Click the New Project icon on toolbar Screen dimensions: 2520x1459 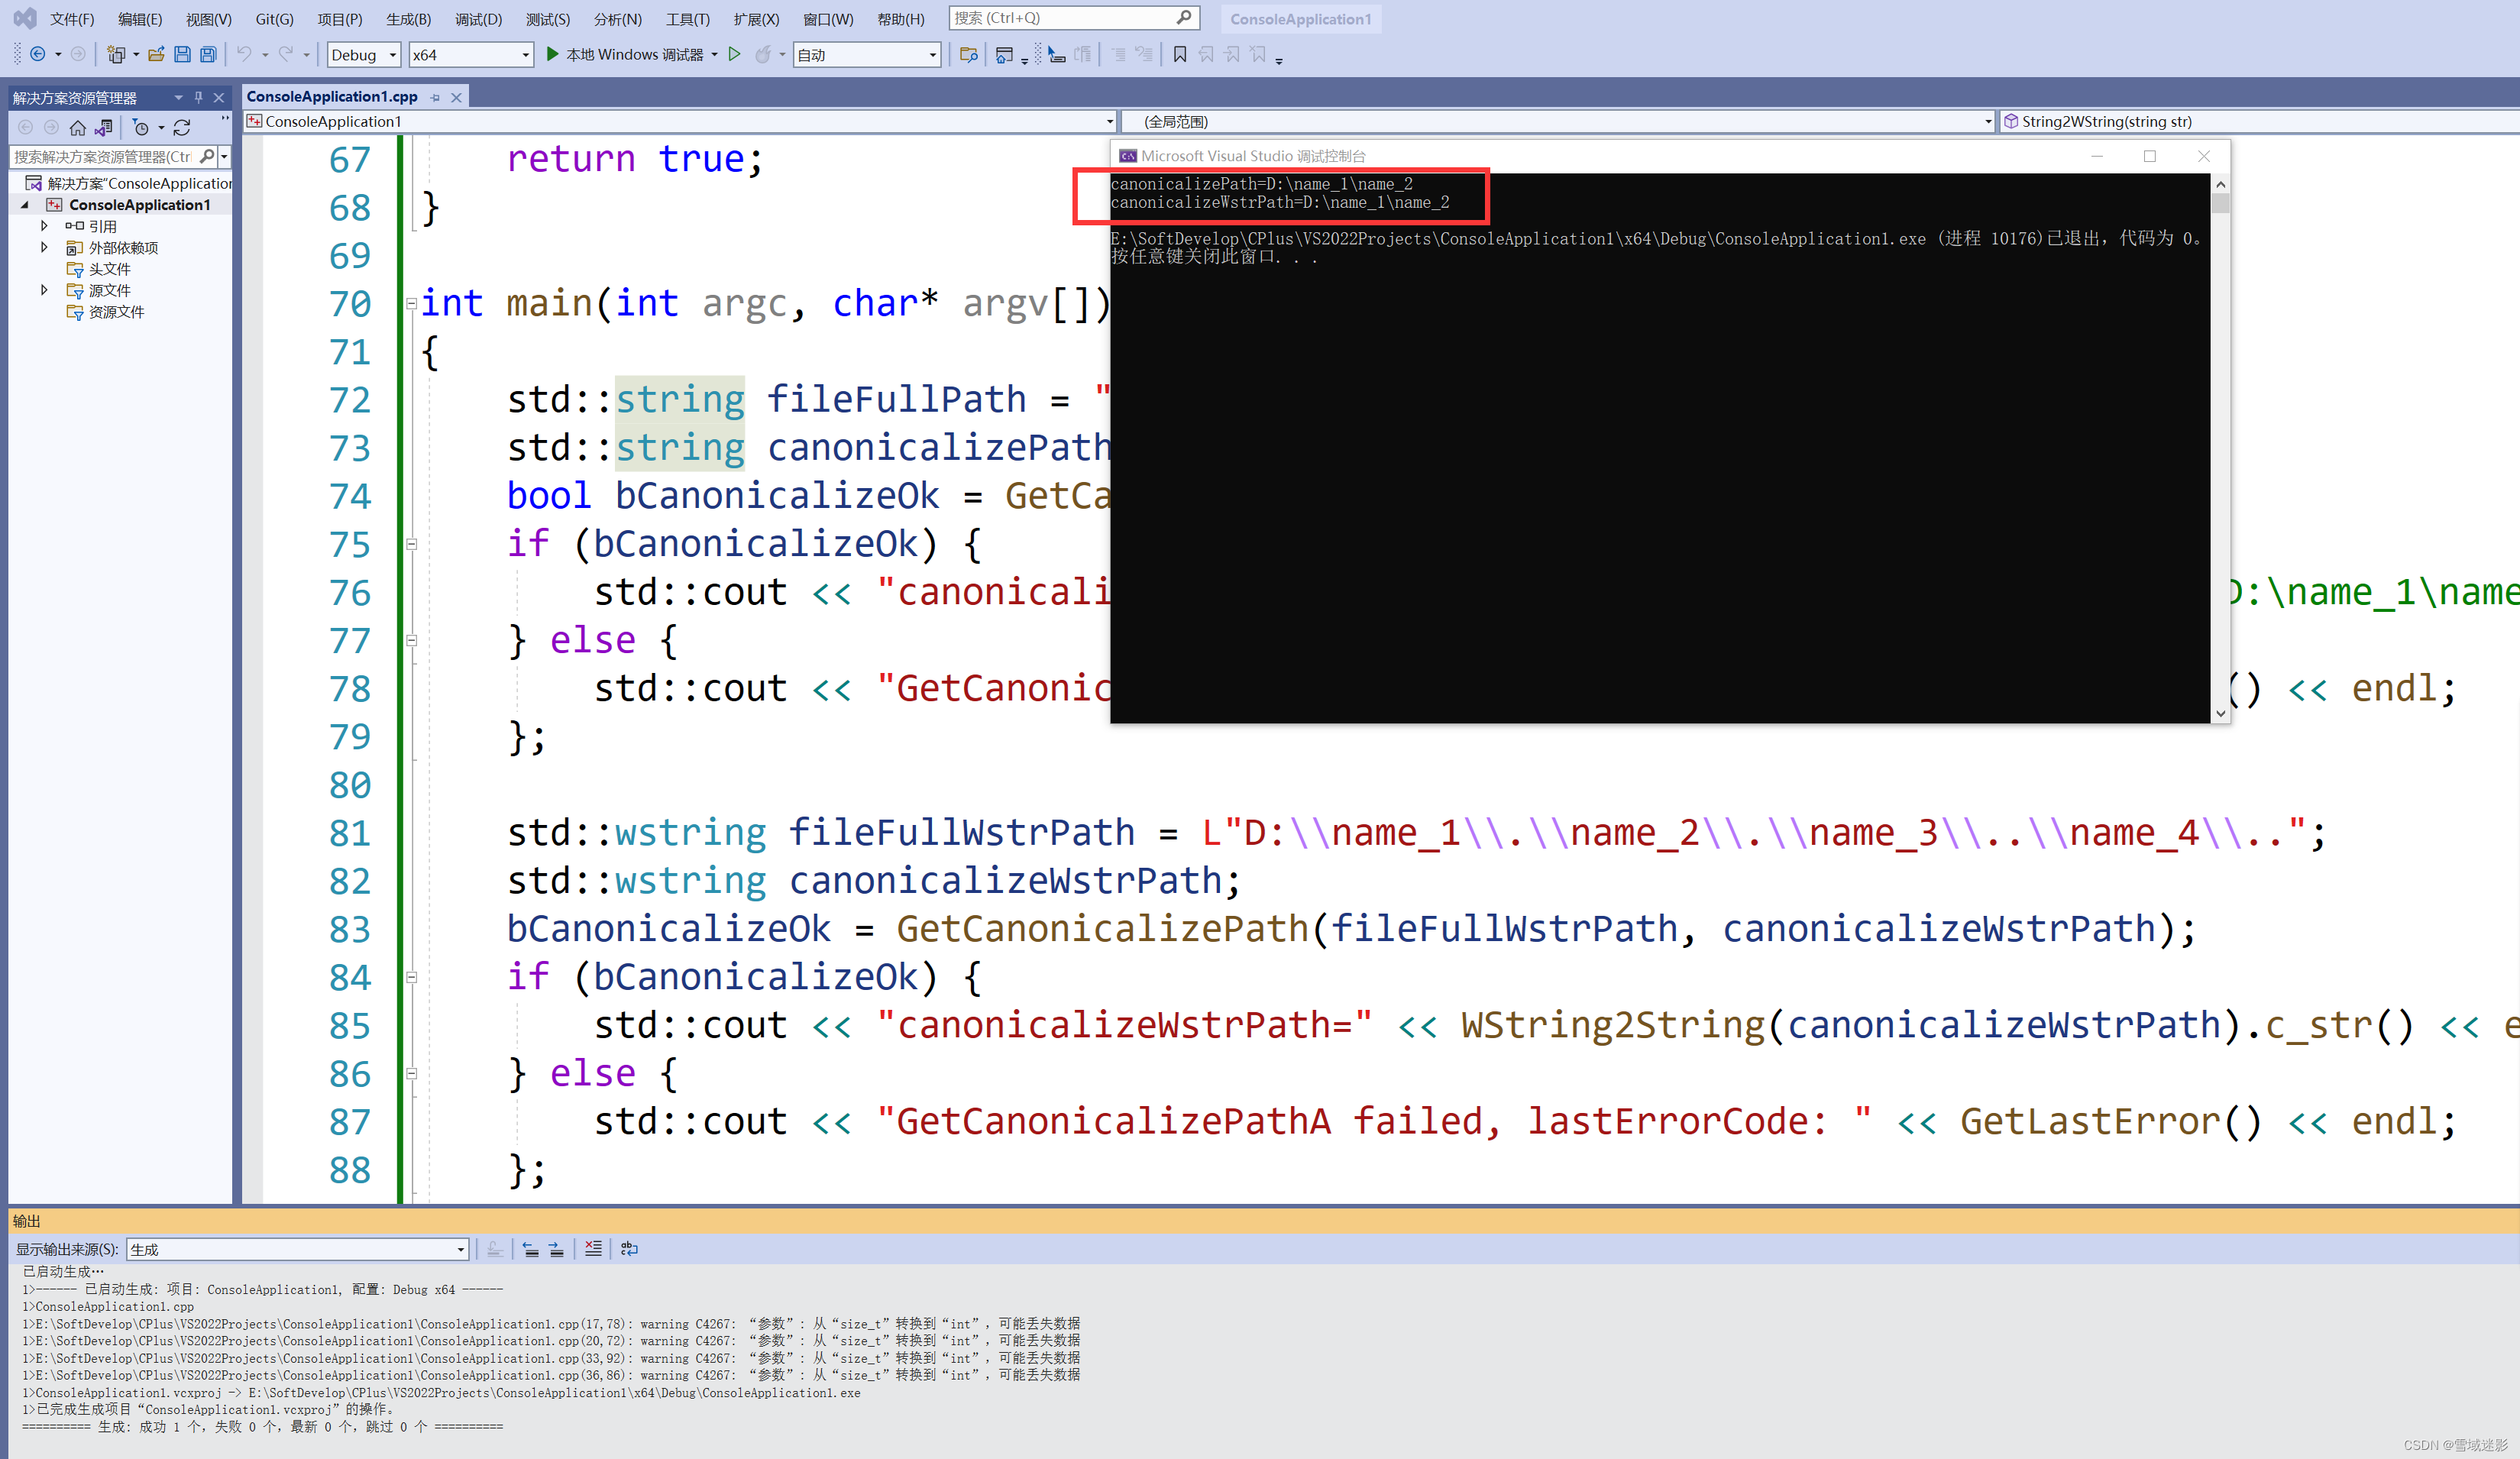point(116,54)
